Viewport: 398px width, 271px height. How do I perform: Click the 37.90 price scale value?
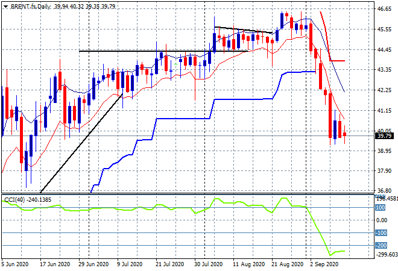[x=384, y=171]
